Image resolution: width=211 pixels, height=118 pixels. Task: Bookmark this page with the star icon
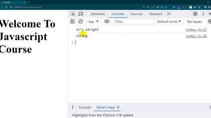[x=148, y=7]
